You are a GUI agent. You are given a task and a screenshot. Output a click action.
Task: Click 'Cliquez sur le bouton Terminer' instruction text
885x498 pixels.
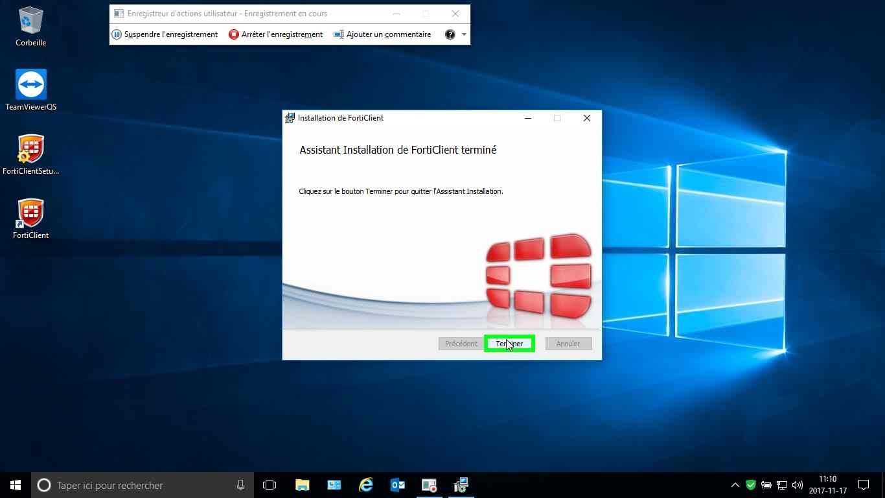(x=401, y=191)
